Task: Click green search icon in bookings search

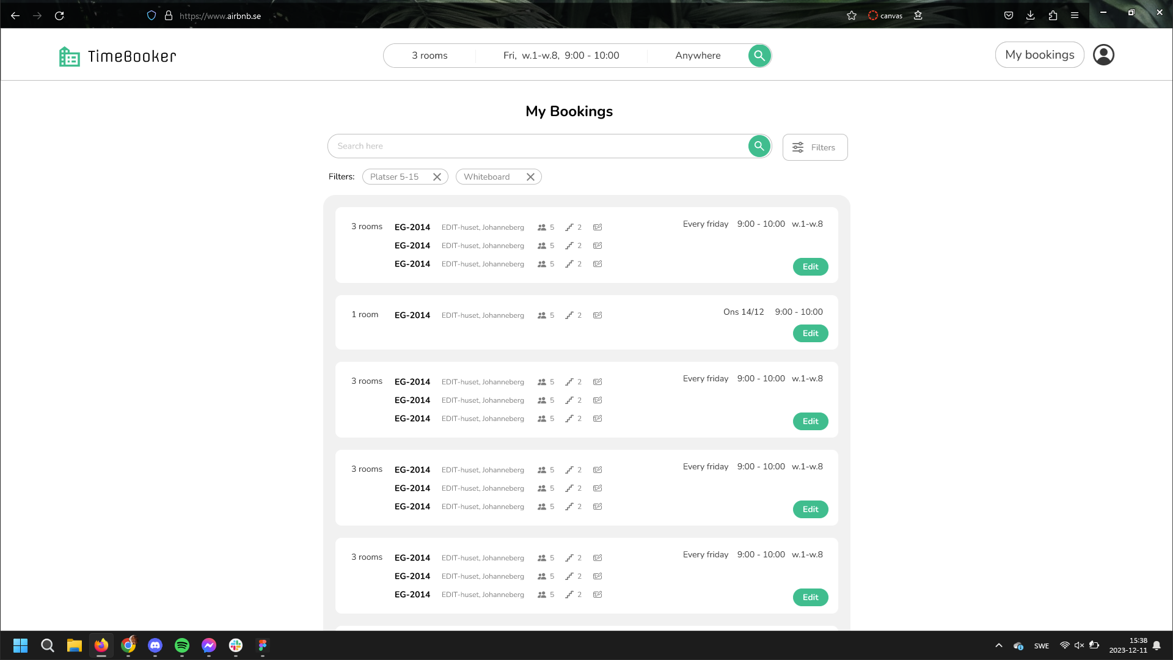Action: point(759,146)
